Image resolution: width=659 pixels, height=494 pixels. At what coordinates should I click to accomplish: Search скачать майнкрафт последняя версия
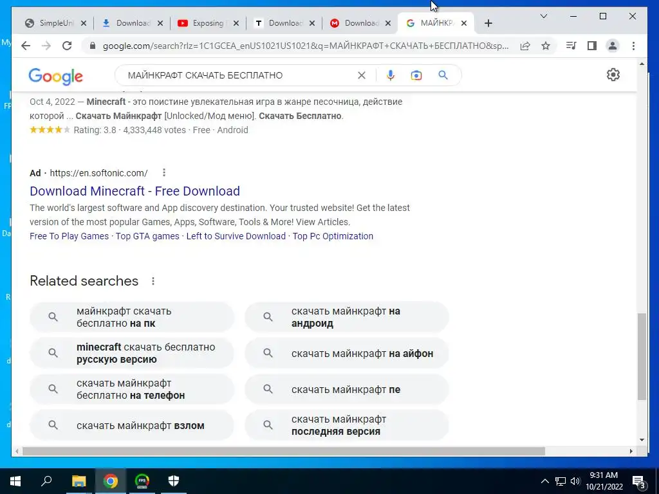[347, 426]
